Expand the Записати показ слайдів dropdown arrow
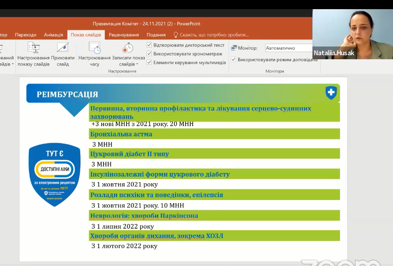The image size is (393, 266). click(137, 64)
